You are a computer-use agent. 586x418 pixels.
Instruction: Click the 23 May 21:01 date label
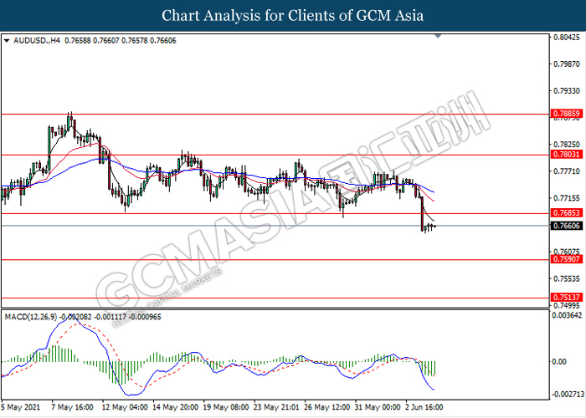pos(276,407)
